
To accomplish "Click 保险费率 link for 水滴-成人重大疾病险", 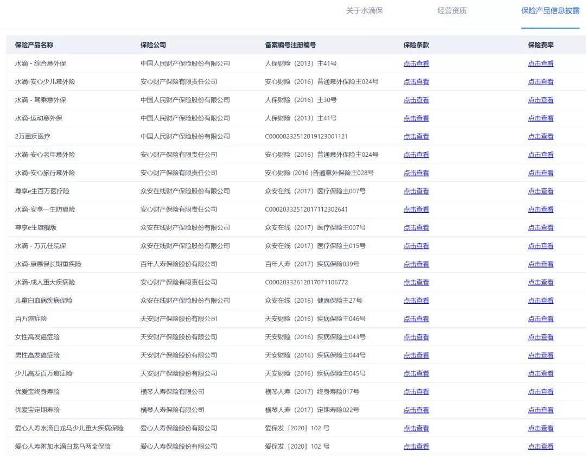I will tap(540, 282).
